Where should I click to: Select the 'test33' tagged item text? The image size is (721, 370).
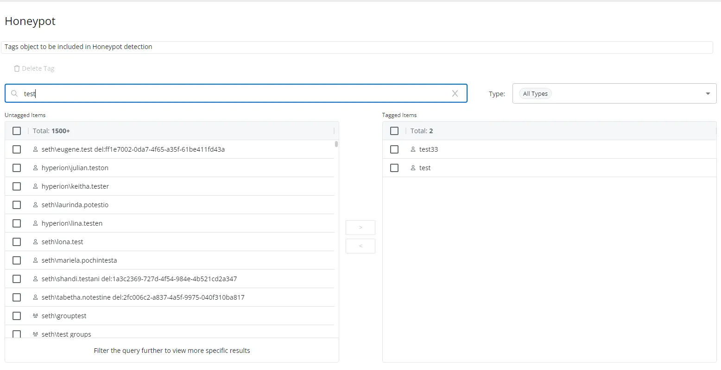point(429,149)
